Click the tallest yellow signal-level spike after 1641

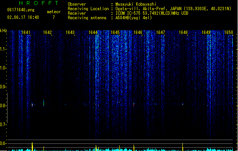[32, 146]
